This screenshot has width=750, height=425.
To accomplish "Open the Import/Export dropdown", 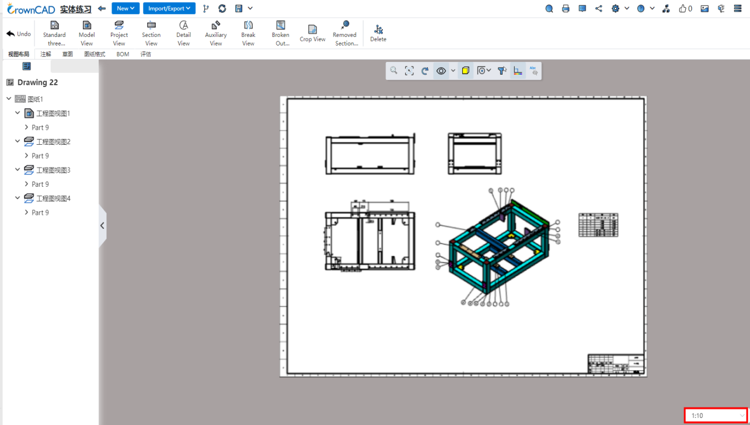I will point(169,8).
